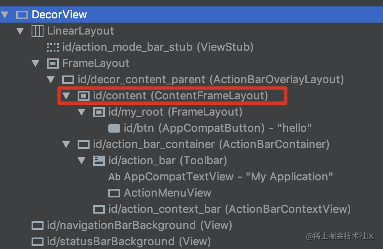
Task: Click the DecorView view type icon
Action: pos(22,14)
